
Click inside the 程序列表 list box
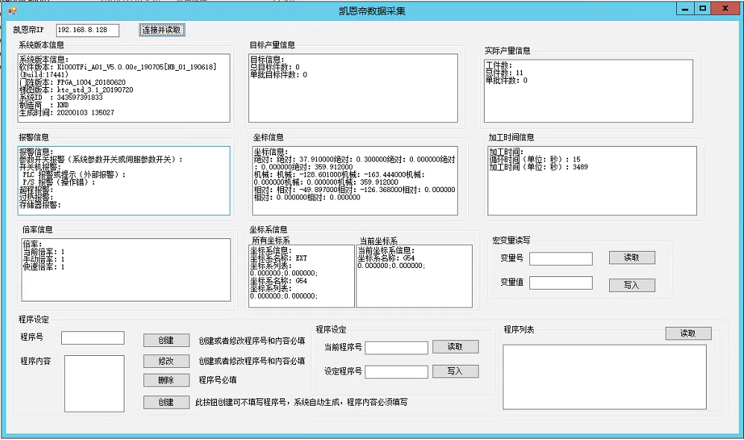tap(605, 377)
